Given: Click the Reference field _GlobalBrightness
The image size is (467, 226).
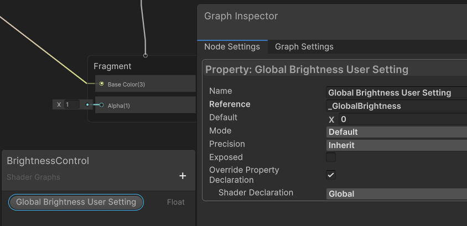Looking at the screenshot, I should tap(396, 106).
